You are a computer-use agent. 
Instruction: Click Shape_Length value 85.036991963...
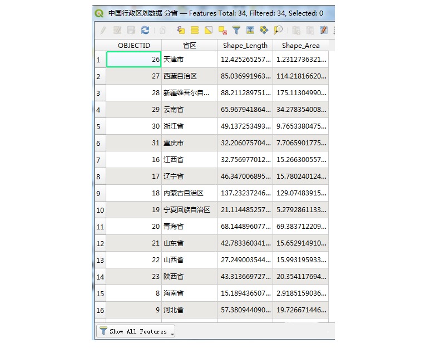tap(245, 76)
